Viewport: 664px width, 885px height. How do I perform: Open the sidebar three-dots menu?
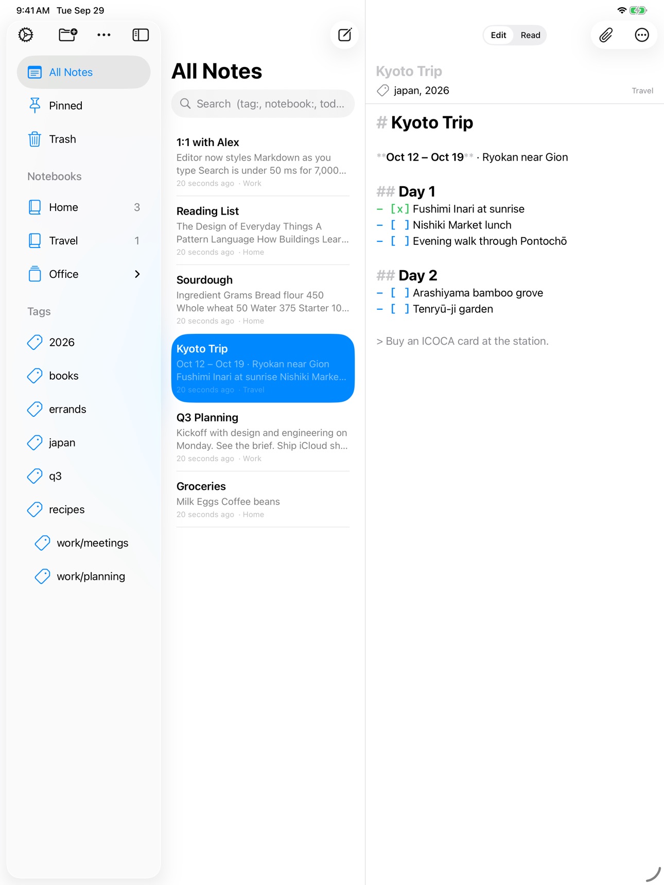pos(104,35)
